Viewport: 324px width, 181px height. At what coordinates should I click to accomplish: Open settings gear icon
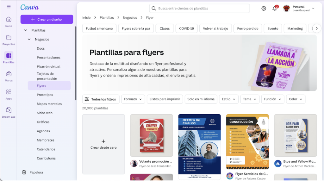[x=264, y=9]
